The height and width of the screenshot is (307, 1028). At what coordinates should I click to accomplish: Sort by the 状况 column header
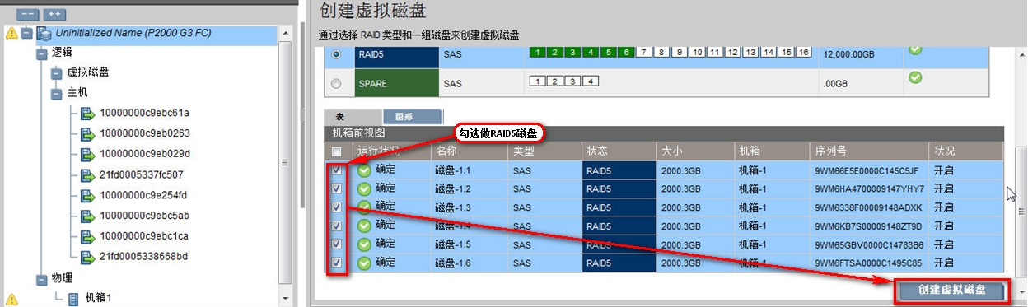coord(966,151)
